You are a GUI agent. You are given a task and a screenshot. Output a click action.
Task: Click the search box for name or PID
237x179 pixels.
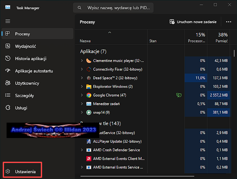click(113, 8)
